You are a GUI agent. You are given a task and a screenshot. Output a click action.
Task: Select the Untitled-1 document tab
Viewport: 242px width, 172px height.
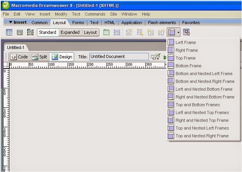[16, 47]
